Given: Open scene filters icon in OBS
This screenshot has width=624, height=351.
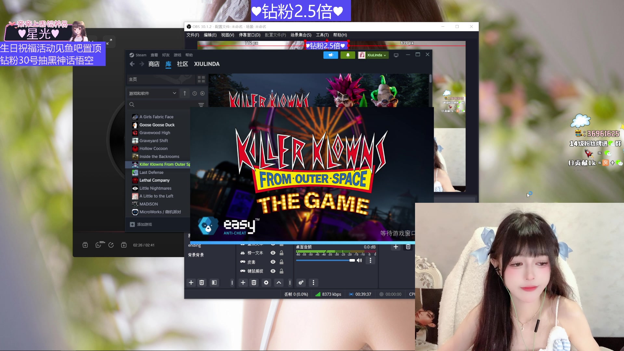Looking at the screenshot, I should tap(214, 283).
